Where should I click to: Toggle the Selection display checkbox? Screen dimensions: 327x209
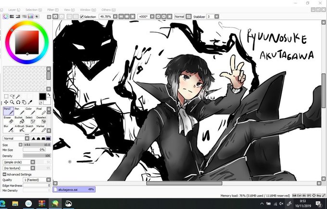click(82, 17)
